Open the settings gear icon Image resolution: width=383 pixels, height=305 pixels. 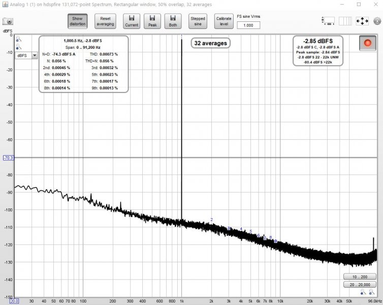tap(377, 21)
